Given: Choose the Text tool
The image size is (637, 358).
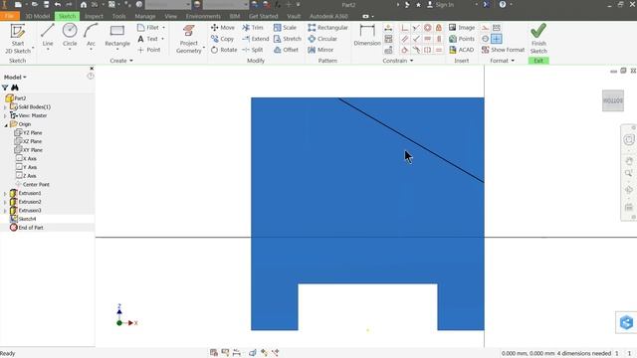Looking at the screenshot, I should 150,39.
